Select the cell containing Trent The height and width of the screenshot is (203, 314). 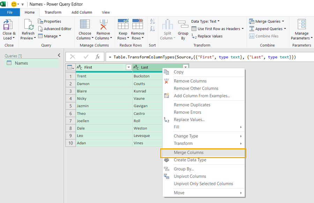pos(104,76)
